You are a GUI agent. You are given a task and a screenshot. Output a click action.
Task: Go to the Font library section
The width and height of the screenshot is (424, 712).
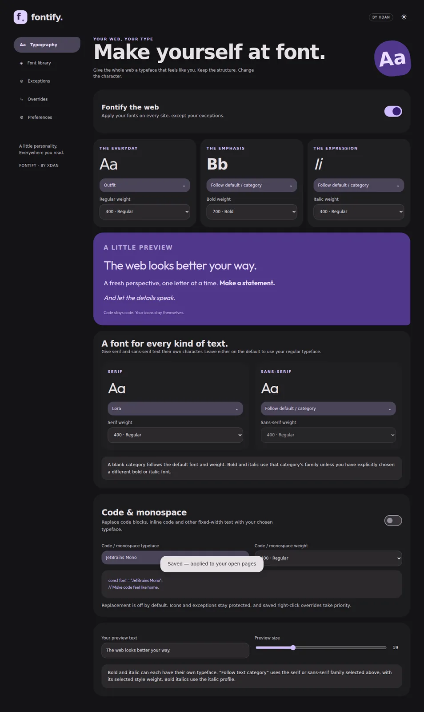tap(47, 63)
